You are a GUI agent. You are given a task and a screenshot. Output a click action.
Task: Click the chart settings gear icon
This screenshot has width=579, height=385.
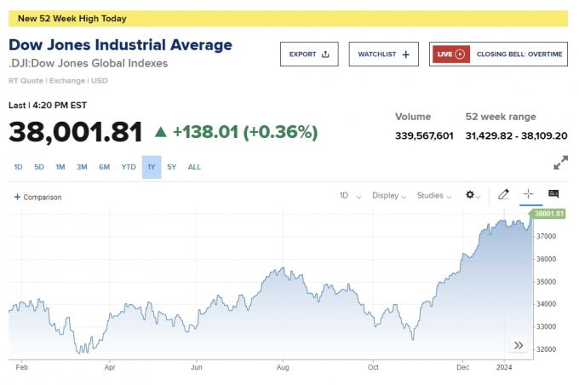pyautogui.click(x=470, y=195)
